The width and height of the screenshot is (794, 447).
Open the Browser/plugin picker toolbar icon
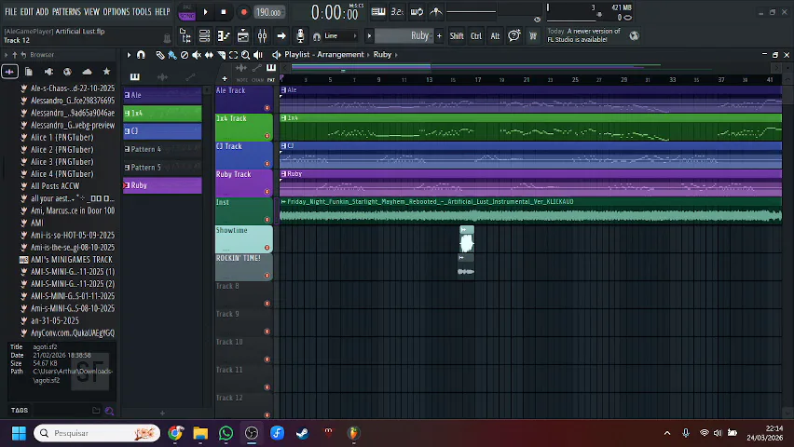point(185,36)
